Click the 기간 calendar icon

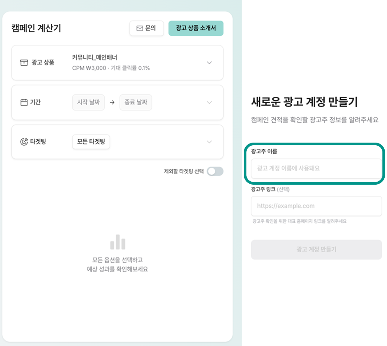(24, 102)
